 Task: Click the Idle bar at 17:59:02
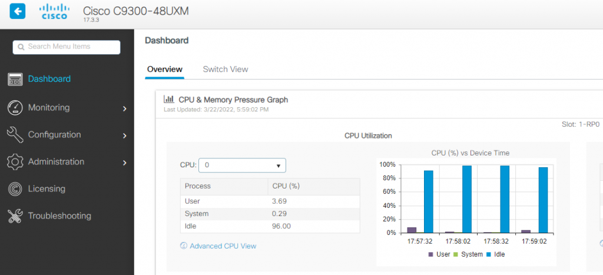pyautogui.click(x=543, y=200)
